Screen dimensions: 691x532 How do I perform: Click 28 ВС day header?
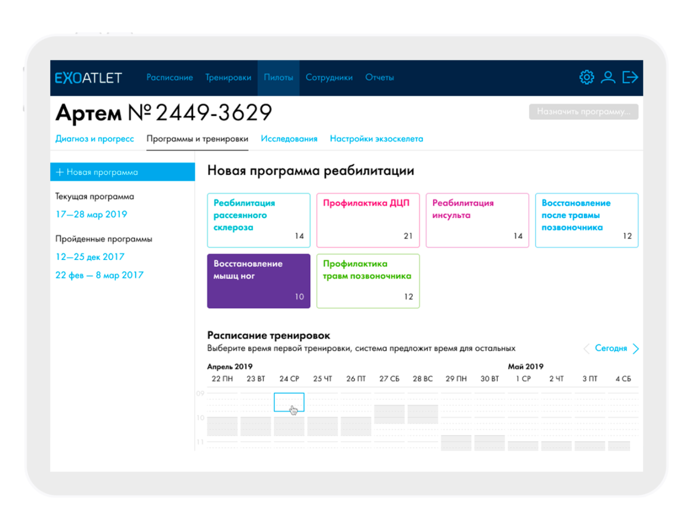[x=423, y=379]
